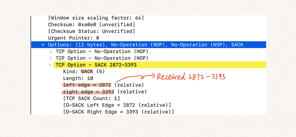The height and width of the screenshot is (137, 296).
Task: Click the handwritten Received 2872-3393 annotation
Action: 191,77
